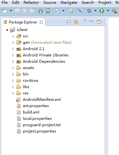Collapse the iclient project node
Image resolution: width=119 pixels, height=155 pixels.
7,30
